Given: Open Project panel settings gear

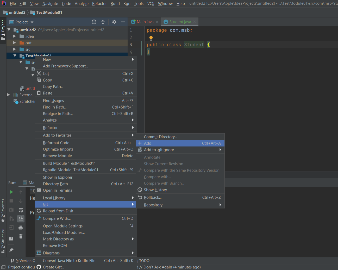Looking at the screenshot, I should (x=114, y=22).
